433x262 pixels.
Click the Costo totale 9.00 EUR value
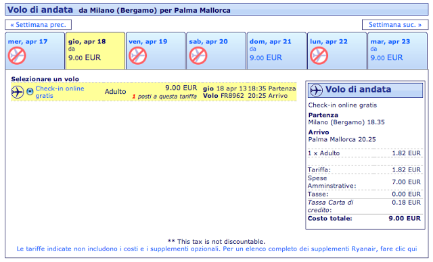(x=405, y=219)
